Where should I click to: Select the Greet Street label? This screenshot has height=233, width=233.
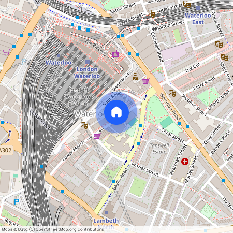point(217,24)
